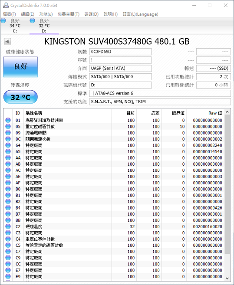Open the 檔案(F) menu
This screenshot has height=285, width=234.
pos(10,14)
